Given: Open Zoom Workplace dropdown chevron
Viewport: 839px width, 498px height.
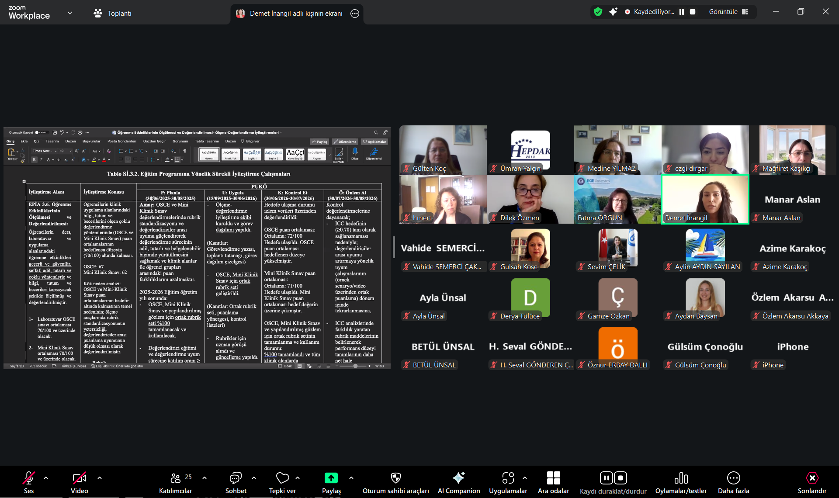Looking at the screenshot, I should 70,13.
